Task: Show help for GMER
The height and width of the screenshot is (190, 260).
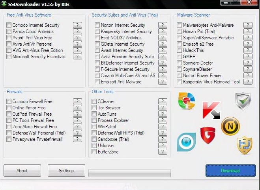Action: [248, 56]
